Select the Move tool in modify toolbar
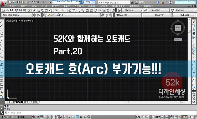The height and width of the screenshot is (119, 197). (194, 41)
